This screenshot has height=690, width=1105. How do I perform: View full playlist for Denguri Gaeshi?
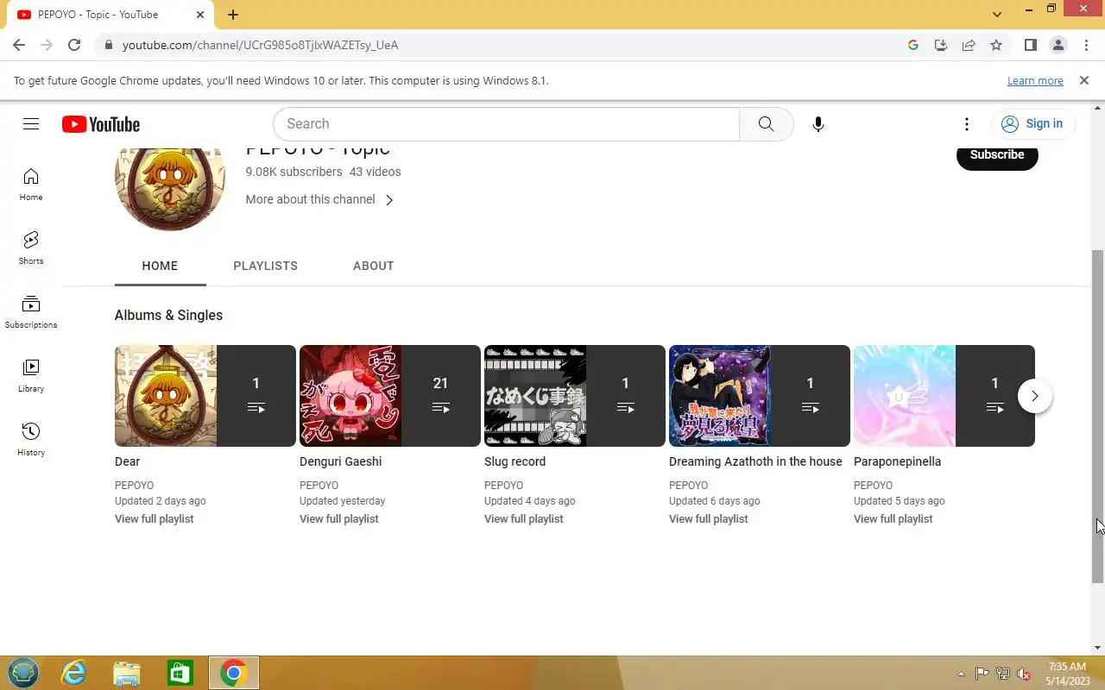point(338,519)
